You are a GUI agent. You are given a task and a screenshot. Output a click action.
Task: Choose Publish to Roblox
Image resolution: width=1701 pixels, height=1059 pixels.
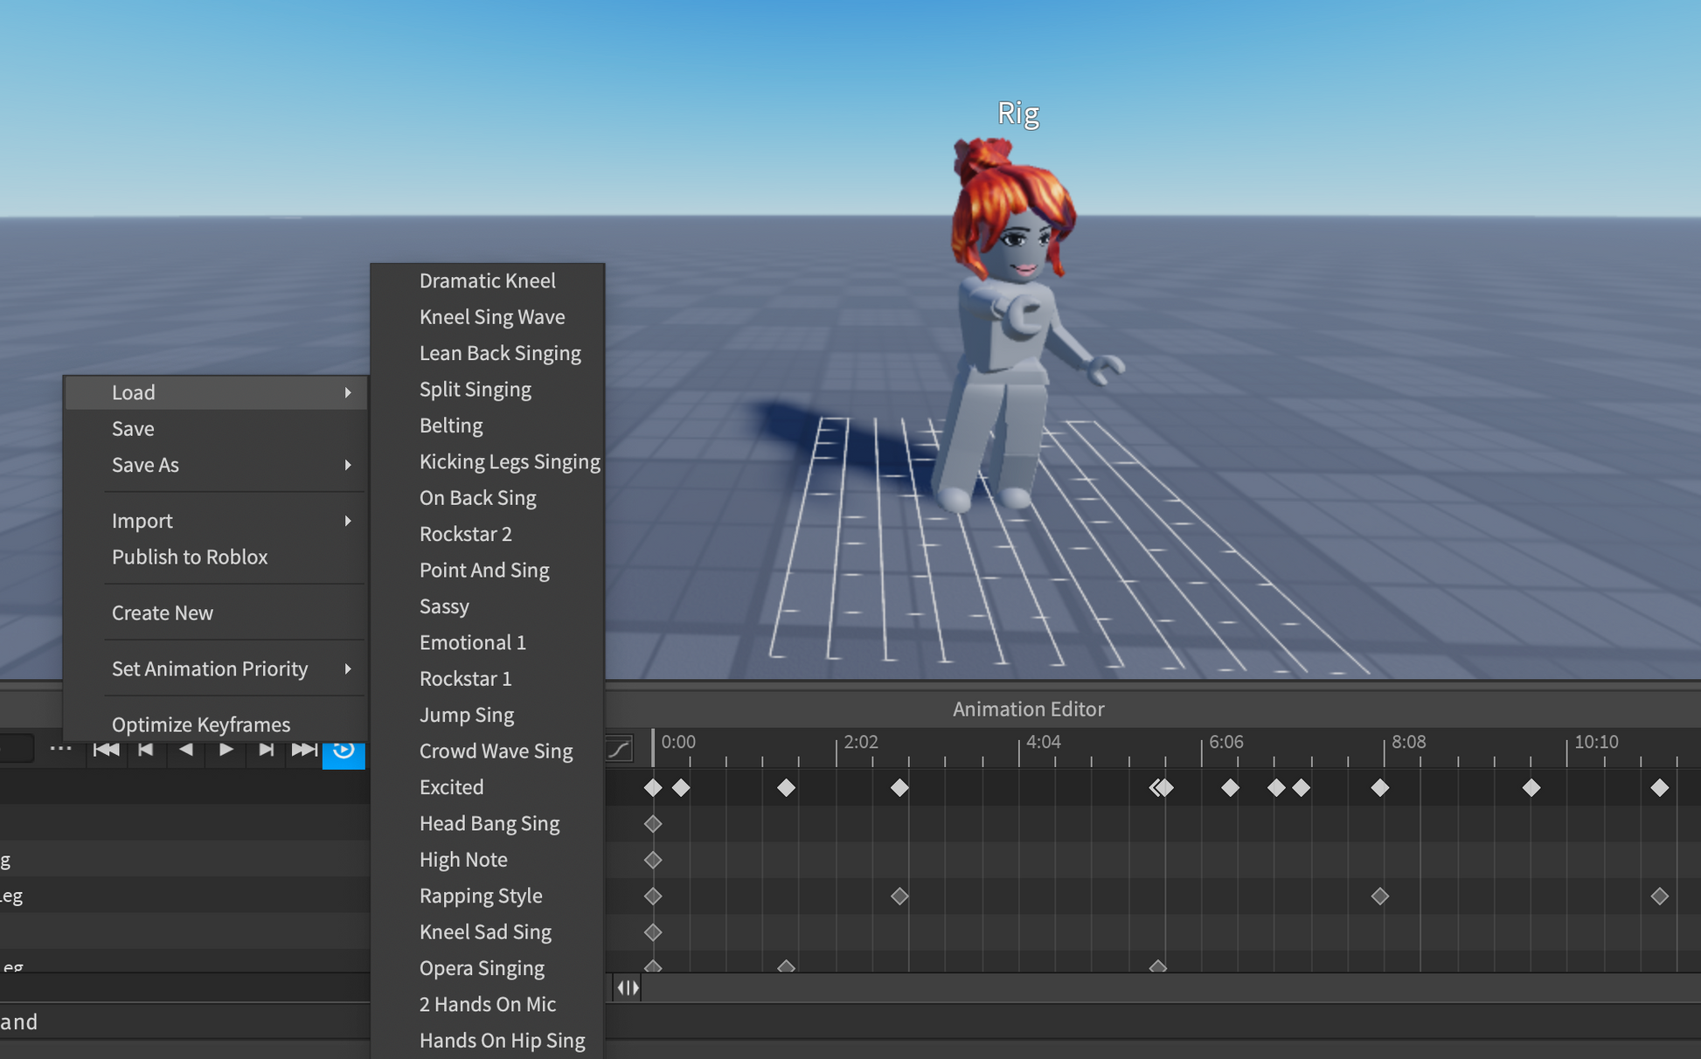click(x=190, y=557)
